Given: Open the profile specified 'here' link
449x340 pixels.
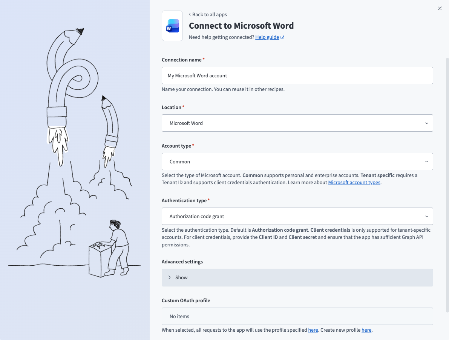Looking at the screenshot, I should click(313, 330).
